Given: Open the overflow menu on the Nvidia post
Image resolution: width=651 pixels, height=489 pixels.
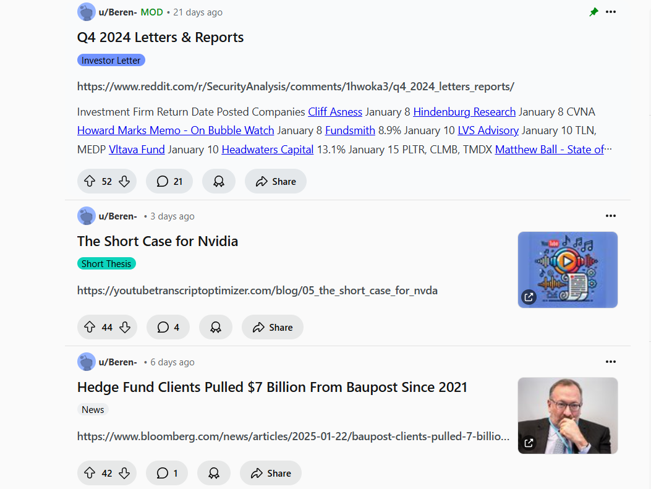Looking at the screenshot, I should [611, 216].
